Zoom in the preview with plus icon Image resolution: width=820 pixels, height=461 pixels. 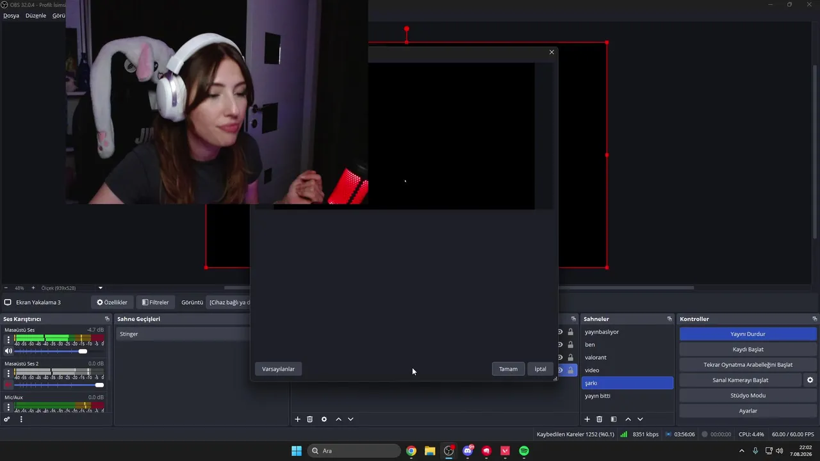(33, 288)
